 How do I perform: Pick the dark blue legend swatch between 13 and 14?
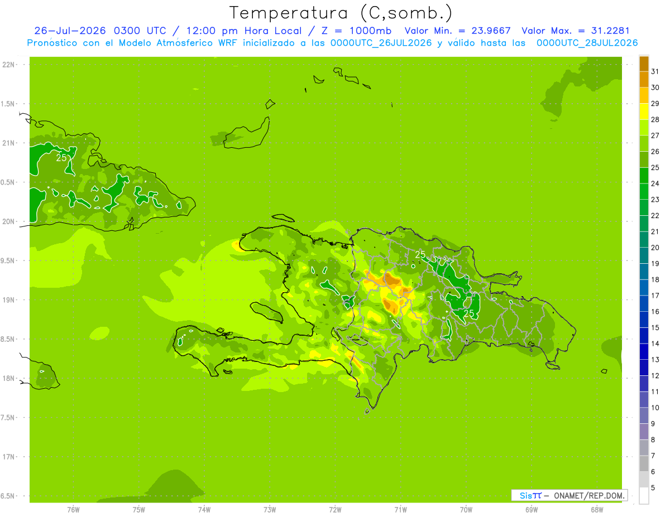click(x=644, y=351)
